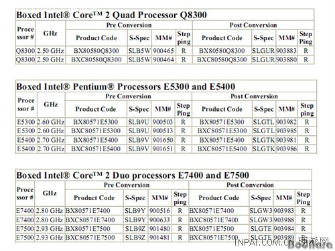
Task: Click post conversion S-Spec SLGTL first row
Action: click(x=263, y=122)
